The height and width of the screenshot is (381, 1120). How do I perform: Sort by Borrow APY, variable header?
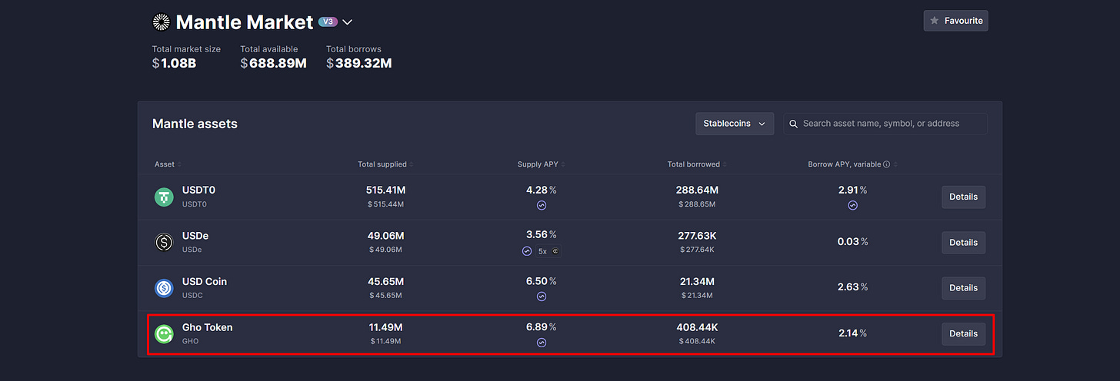tap(852, 164)
